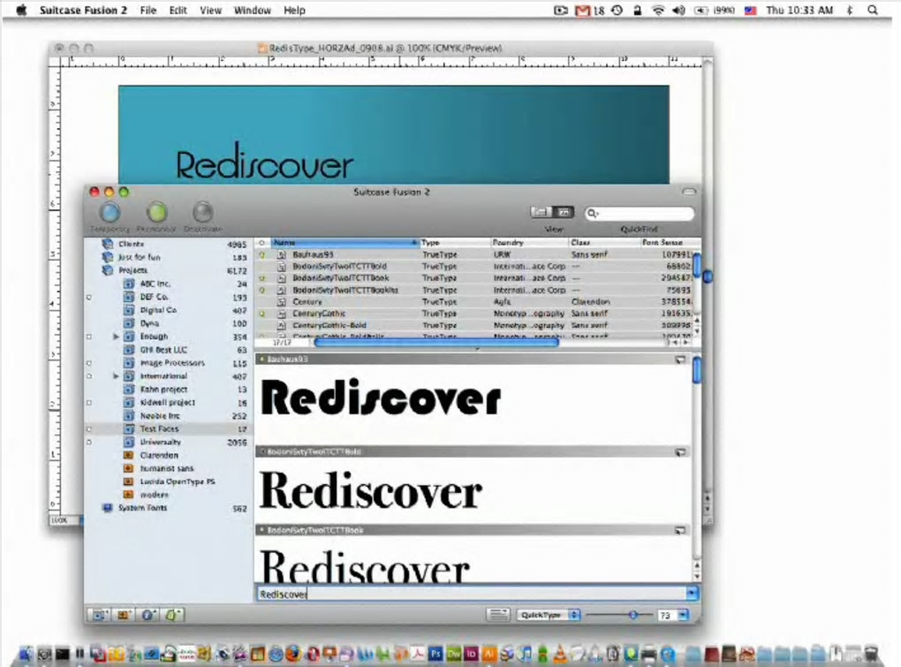Expand the International set disclosure triangle
Screen dimensions: 901x667
[x=116, y=376]
